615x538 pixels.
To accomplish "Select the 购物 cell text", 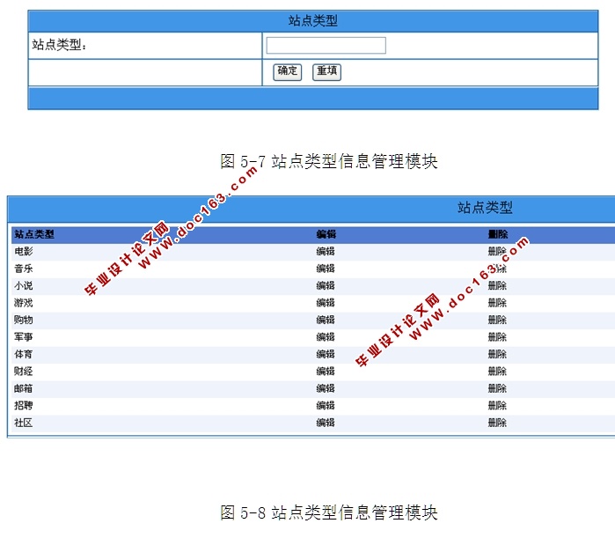I will click(x=24, y=320).
